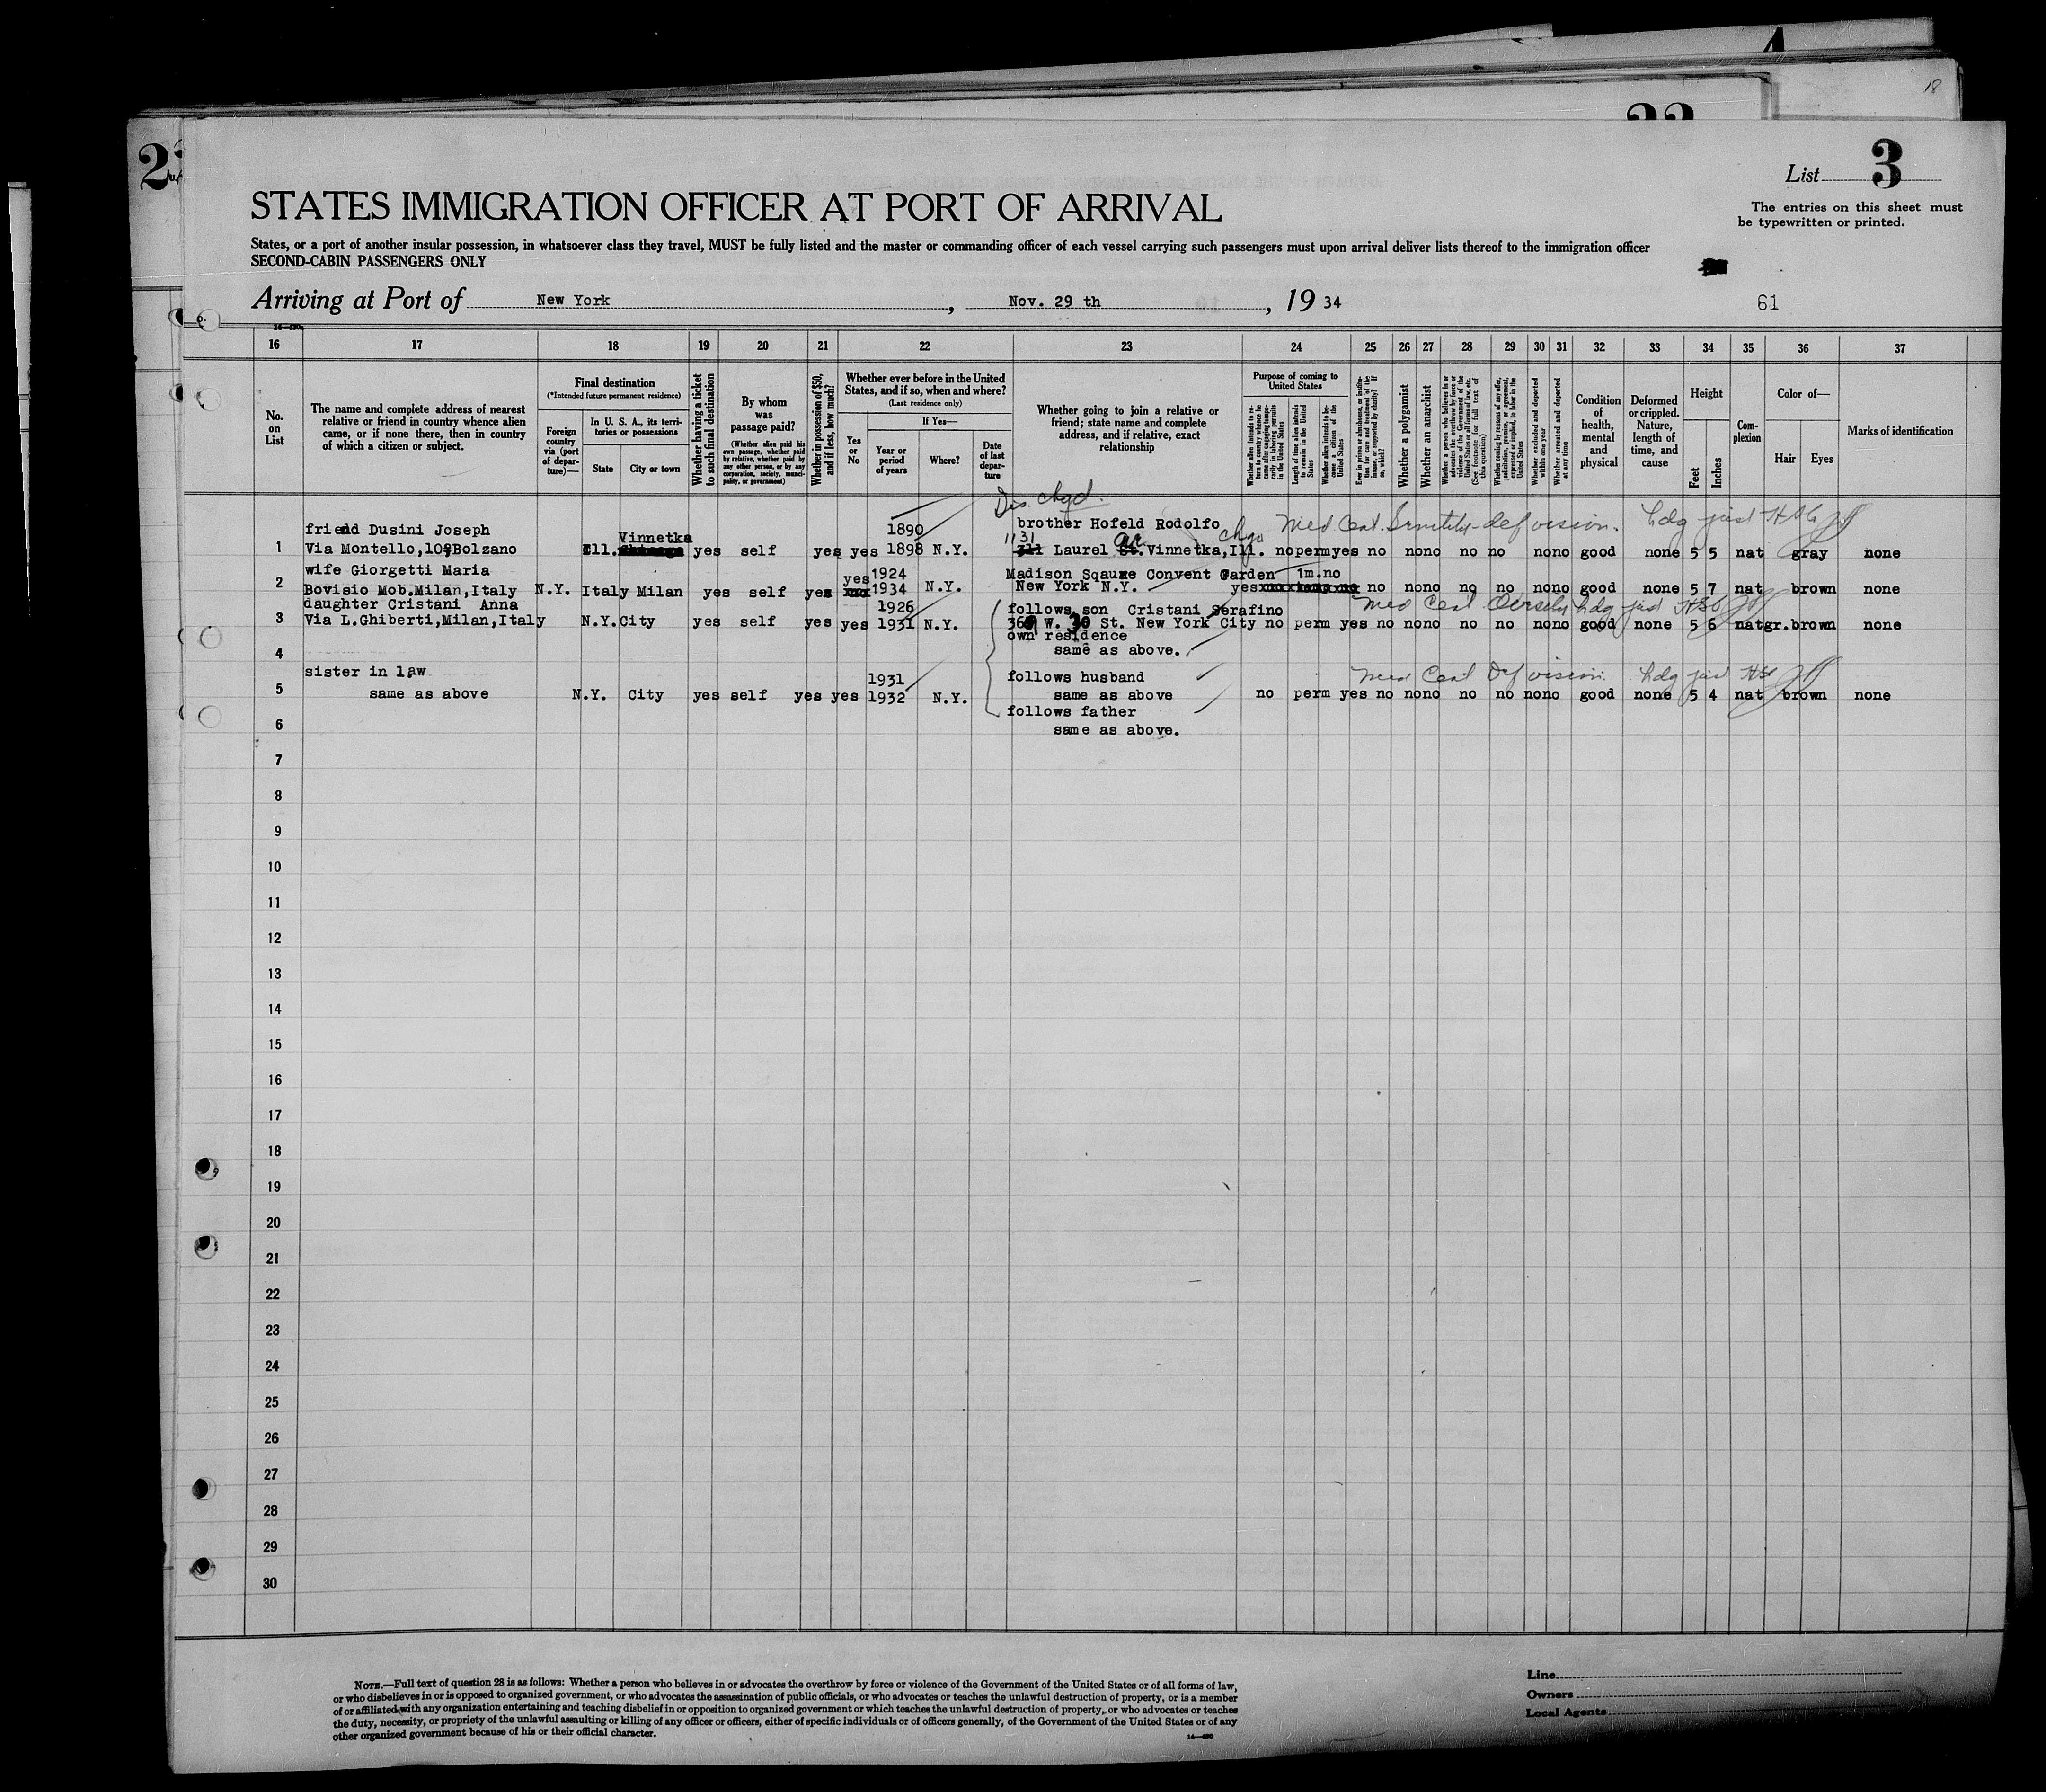
Task: Click the 'Color of—' column header
Action: [1802, 393]
